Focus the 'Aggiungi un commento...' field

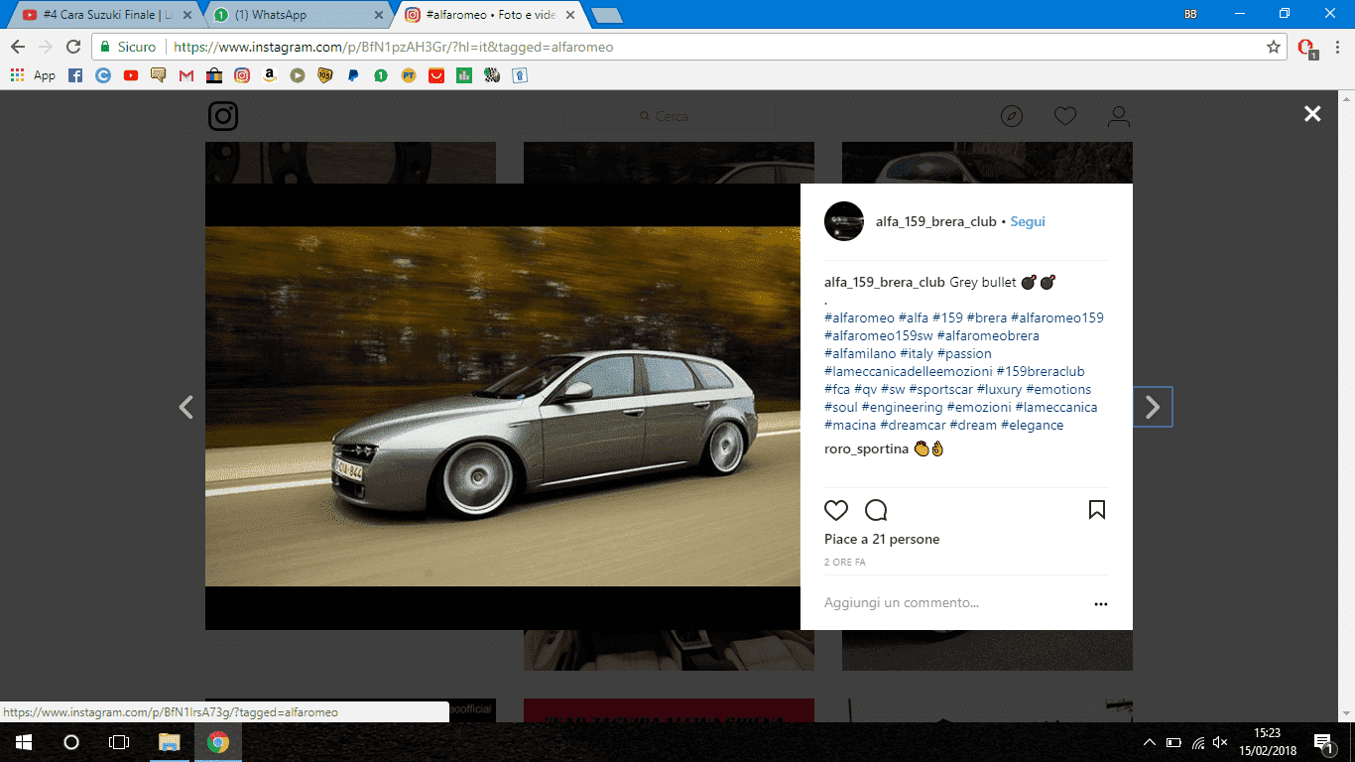[954, 603]
